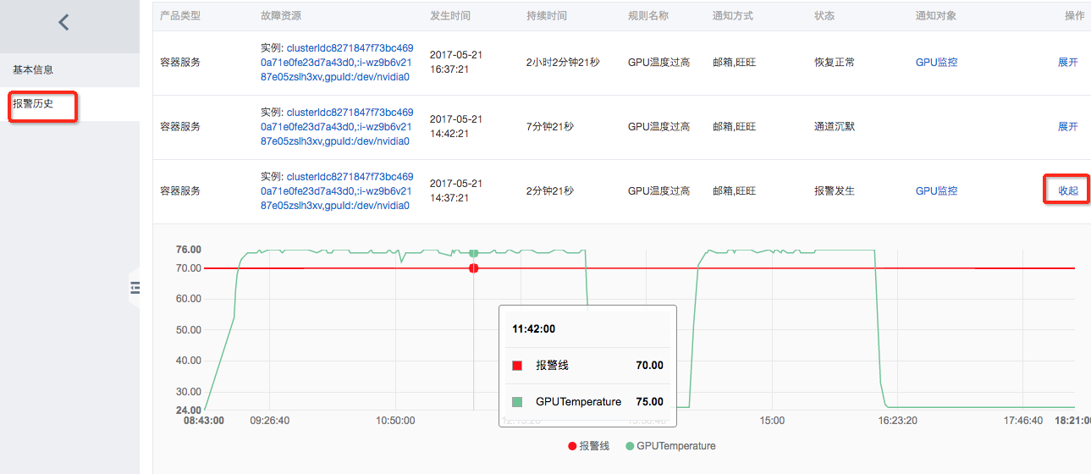The image size is (1091, 474).
Task: Open the 基本信息 menu item
Action: [x=33, y=69]
